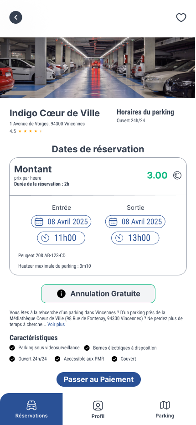The width and height of the screenshot is (196, 425).
Task: Expand description with Voir plus
Action: [x=56, y=324]
